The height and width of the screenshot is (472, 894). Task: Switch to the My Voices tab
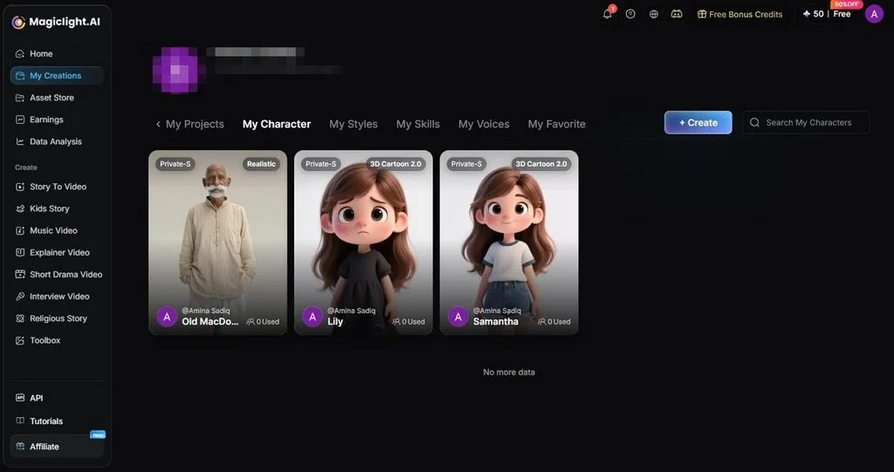click(x=484, y=124)
